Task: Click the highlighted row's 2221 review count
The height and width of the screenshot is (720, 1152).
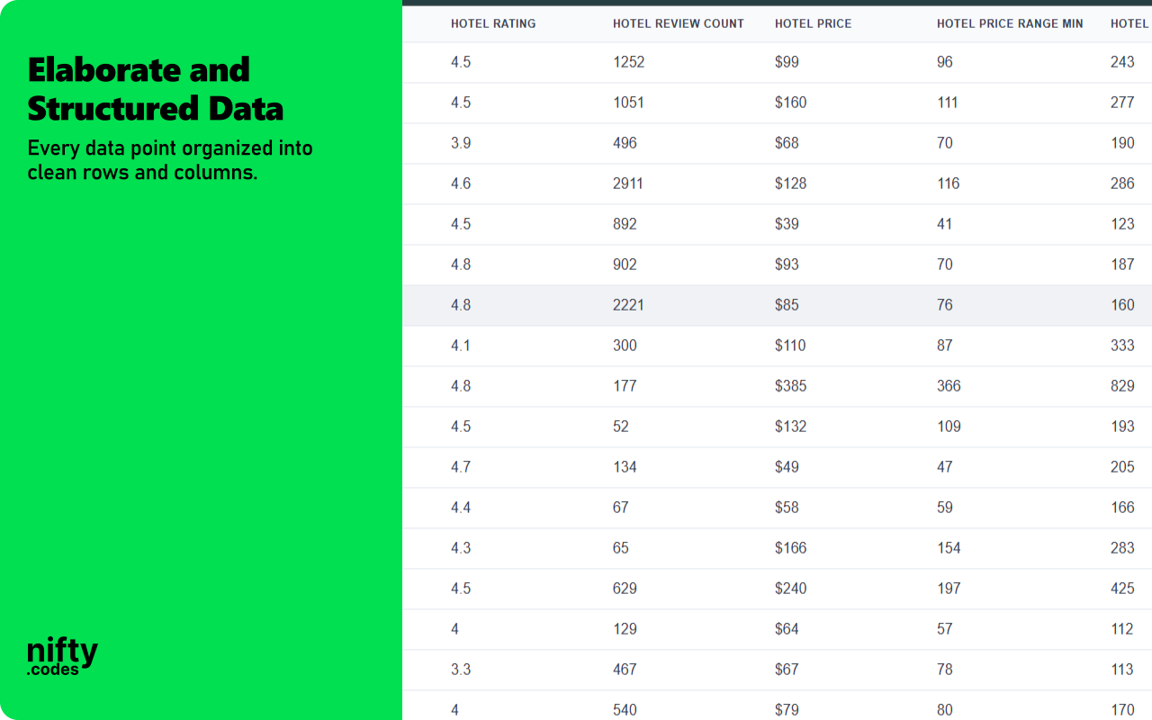Action: coord(628,305)
